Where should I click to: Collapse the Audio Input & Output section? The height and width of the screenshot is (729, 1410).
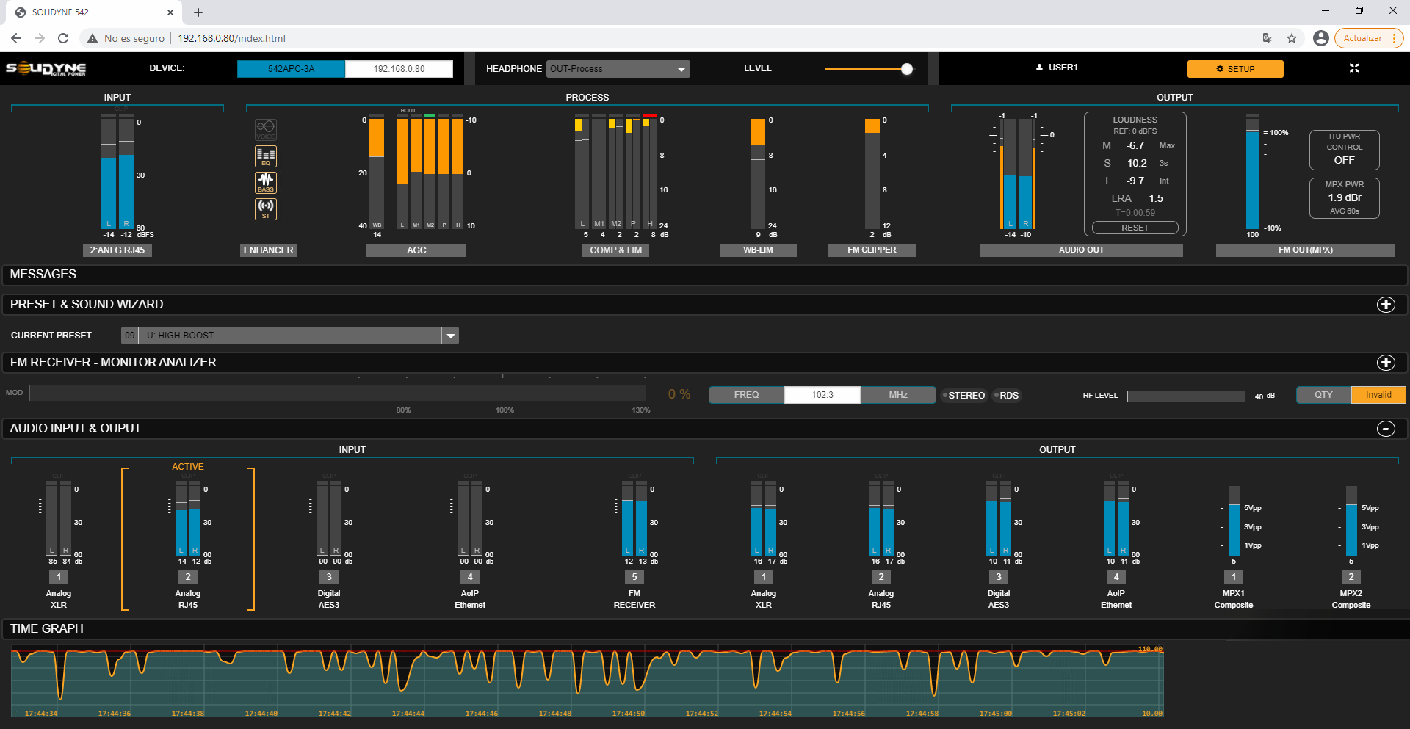coord(1386,429)
